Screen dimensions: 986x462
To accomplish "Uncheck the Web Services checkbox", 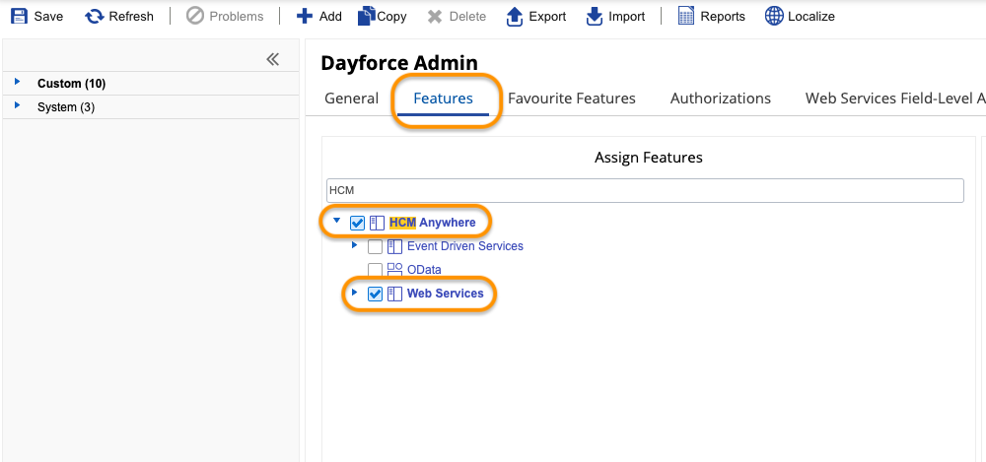I will tap(375, 294).
